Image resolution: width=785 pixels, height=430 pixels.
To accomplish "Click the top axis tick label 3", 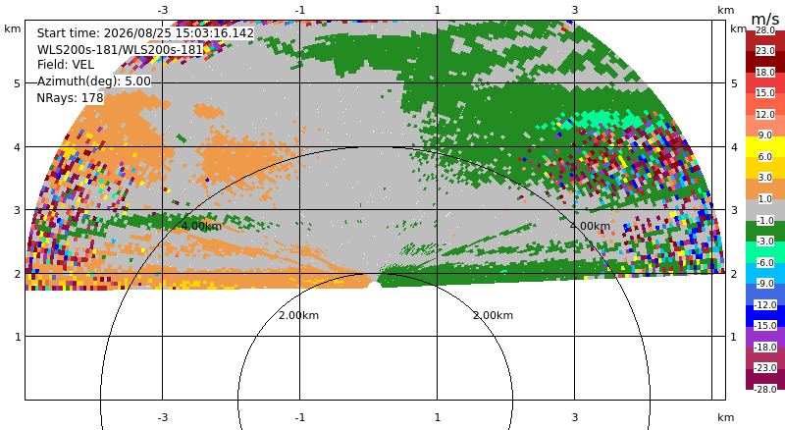I will pyautogui.click(x=575, y=10).
